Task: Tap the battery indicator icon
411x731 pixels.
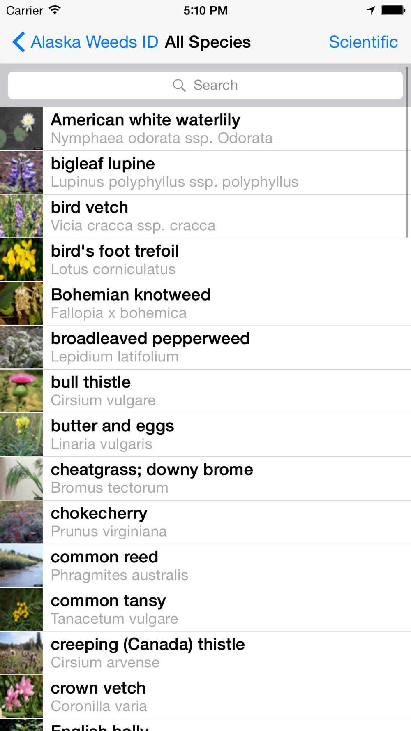Action: coord(393,10)
